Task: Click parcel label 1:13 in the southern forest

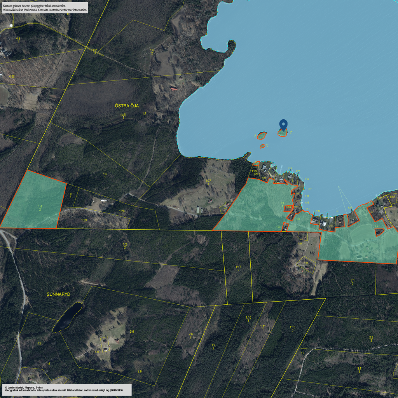Action: point(292,327)
